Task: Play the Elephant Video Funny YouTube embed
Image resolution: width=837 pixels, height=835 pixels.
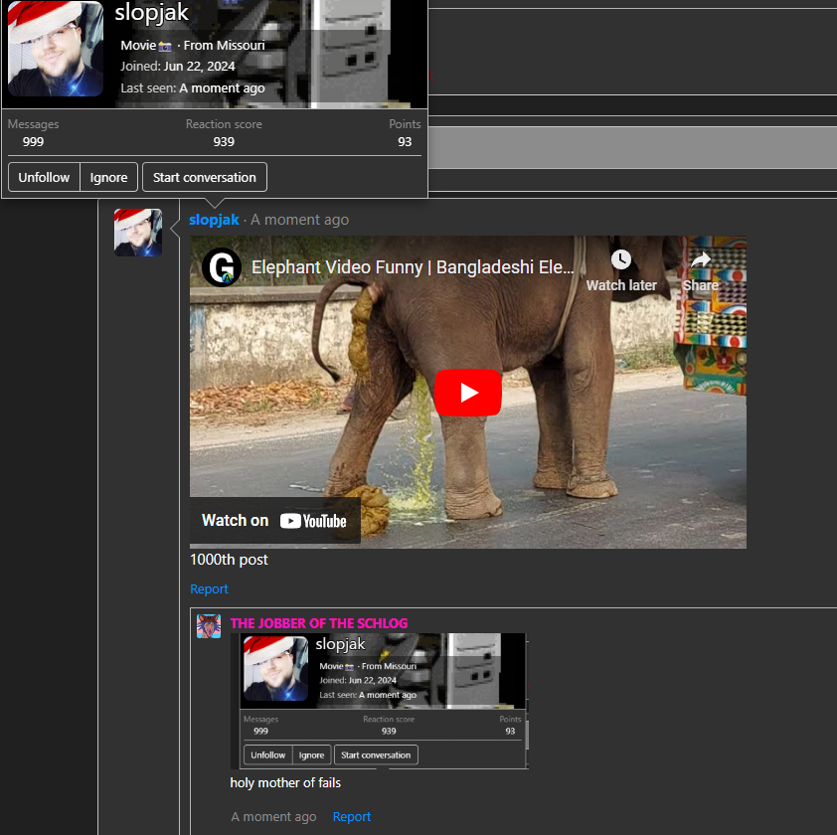Action: [x=467, y=392]
